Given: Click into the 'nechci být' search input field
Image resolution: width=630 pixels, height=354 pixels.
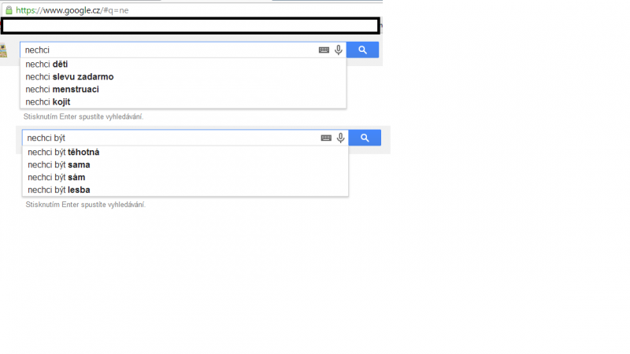Looking at the screenshot, I should pyautogui.click(x=171, y=138).
